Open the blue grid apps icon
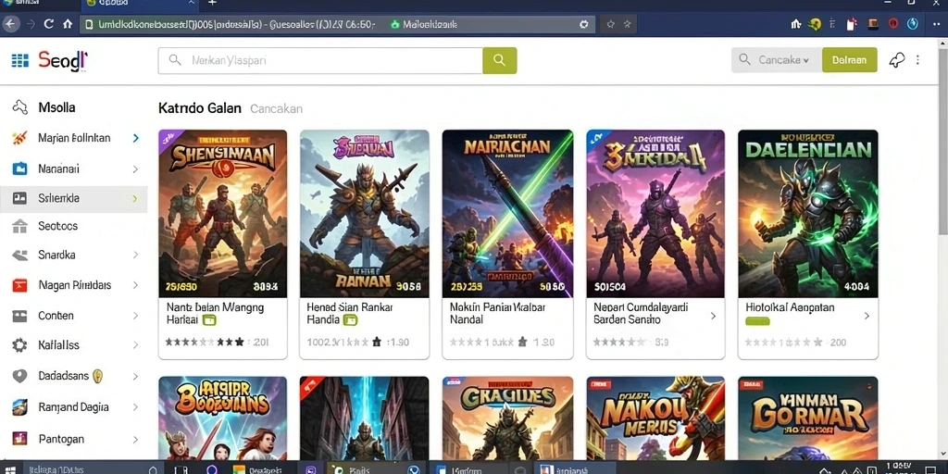Viewport: 948px width, 474px height. click(20, 60)
